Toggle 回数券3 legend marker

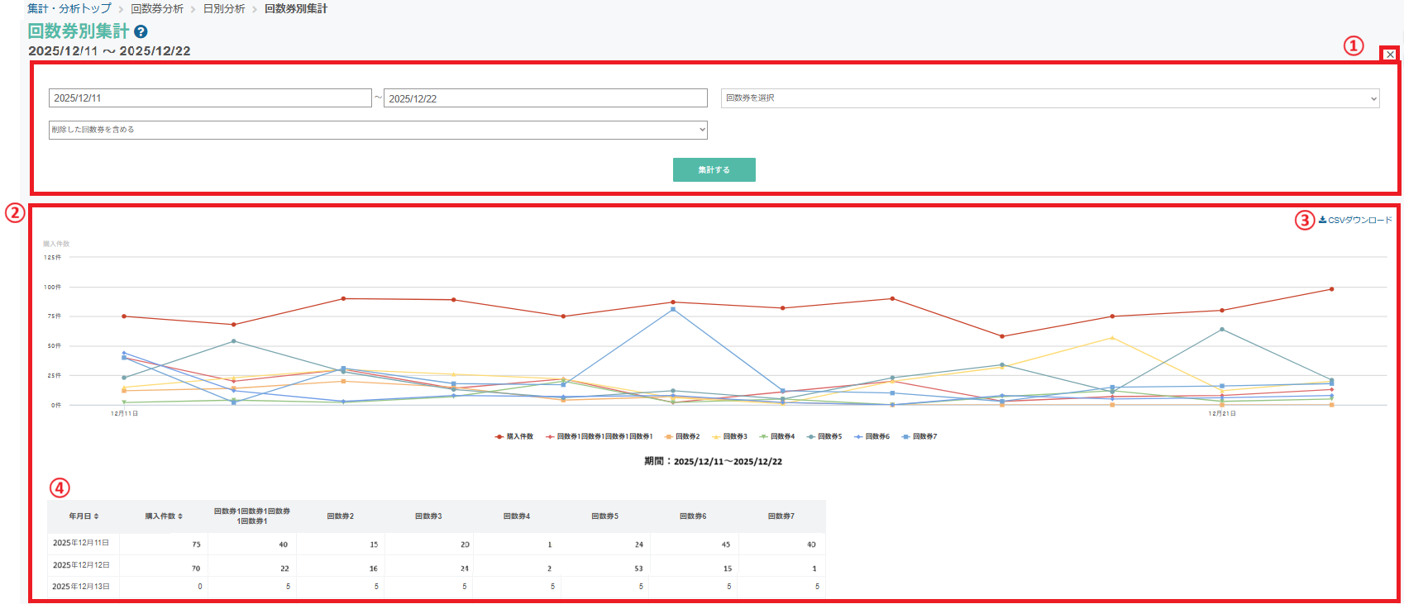(x=716, y=436)
